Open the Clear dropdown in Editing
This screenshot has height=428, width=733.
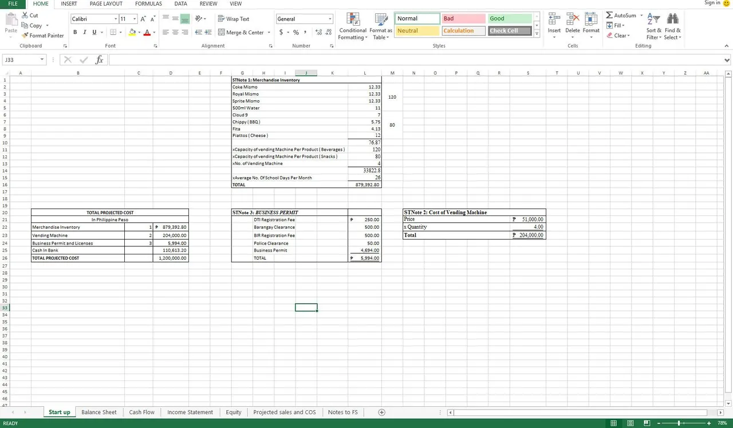[x=618, y=36]
